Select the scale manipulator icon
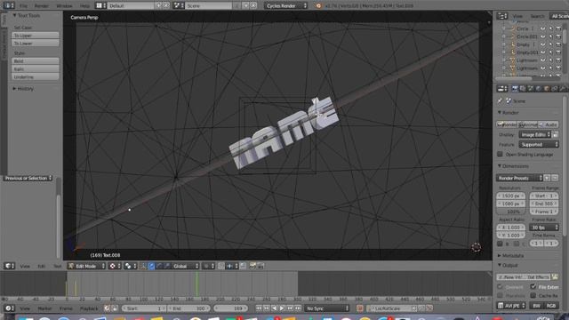This screenshot has height=320, width=569. tap(167, 266)
